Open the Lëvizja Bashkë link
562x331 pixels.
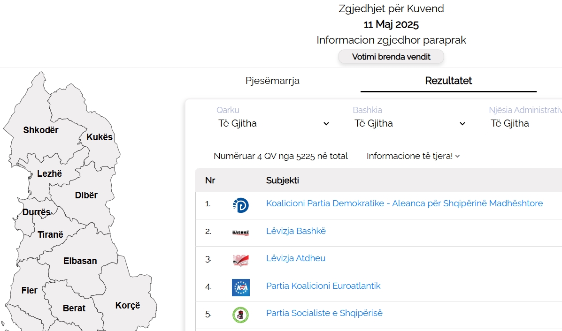pyautogui.click(x=296, y=231)
